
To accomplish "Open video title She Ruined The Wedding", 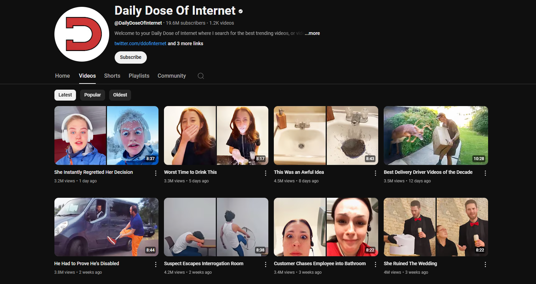I will 410,263.
